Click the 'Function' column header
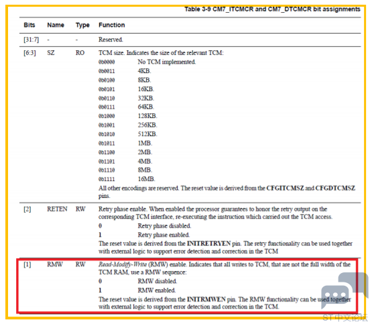The image size is (374, 328). point(112,25)
